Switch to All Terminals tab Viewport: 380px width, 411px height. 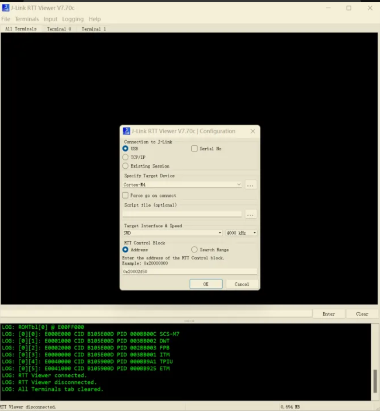tap(21, 29)
